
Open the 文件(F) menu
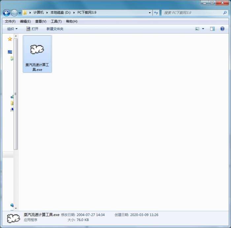(x=10, y=22)
